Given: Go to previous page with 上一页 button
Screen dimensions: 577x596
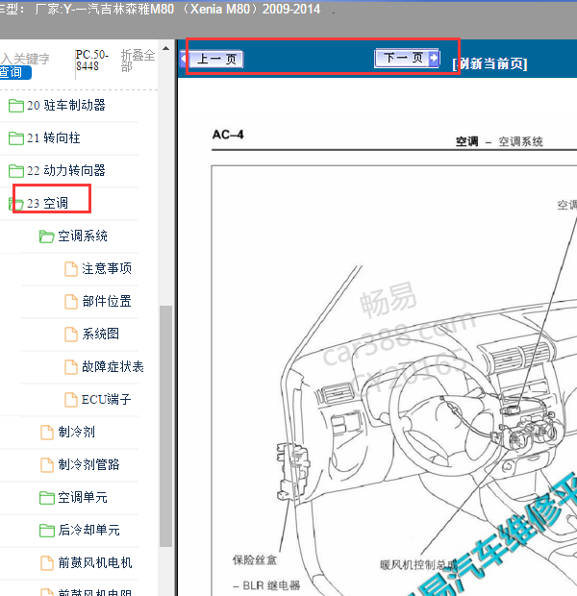Looking at the screenshot, I should [212, 59].
